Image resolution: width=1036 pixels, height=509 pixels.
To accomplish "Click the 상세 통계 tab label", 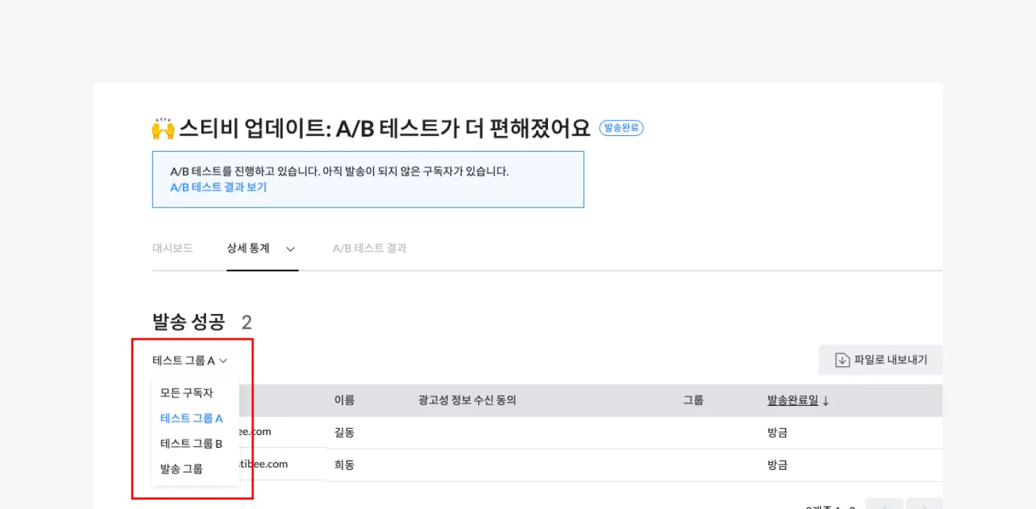I will [248, 248].
